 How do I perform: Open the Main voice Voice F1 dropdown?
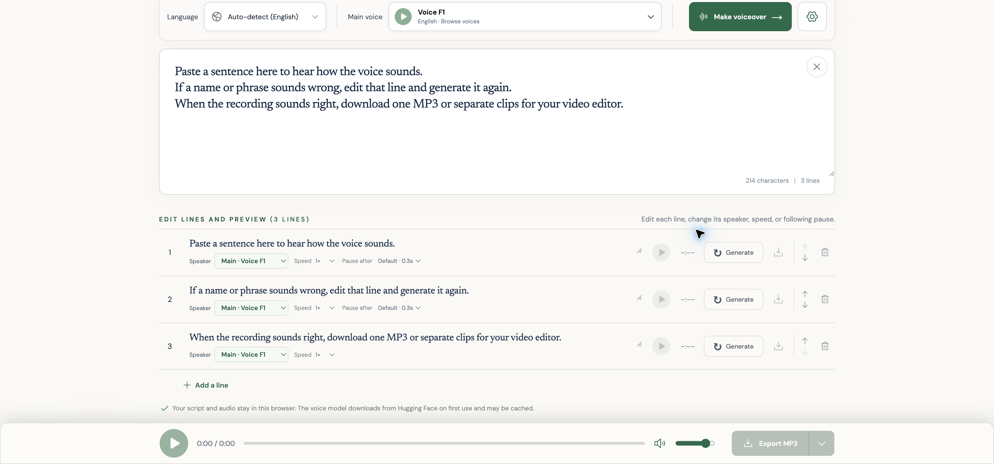coord(525,17)
